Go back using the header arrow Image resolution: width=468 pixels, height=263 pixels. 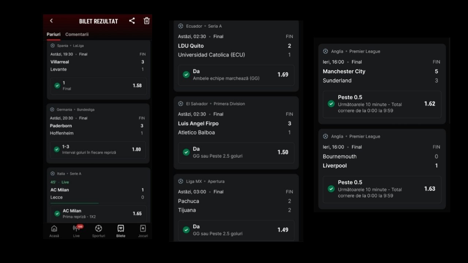(51, 21)
